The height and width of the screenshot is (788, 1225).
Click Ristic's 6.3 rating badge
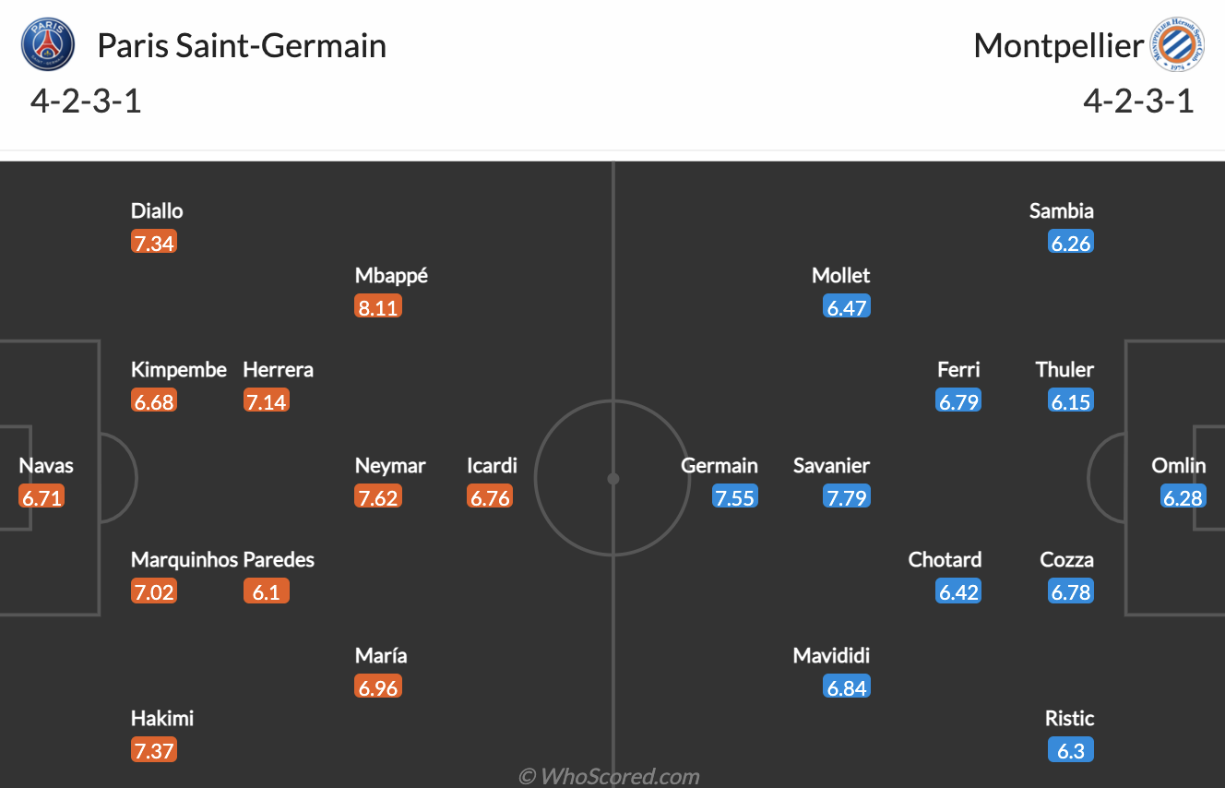pyautogui.click(x=1071, y=750)
